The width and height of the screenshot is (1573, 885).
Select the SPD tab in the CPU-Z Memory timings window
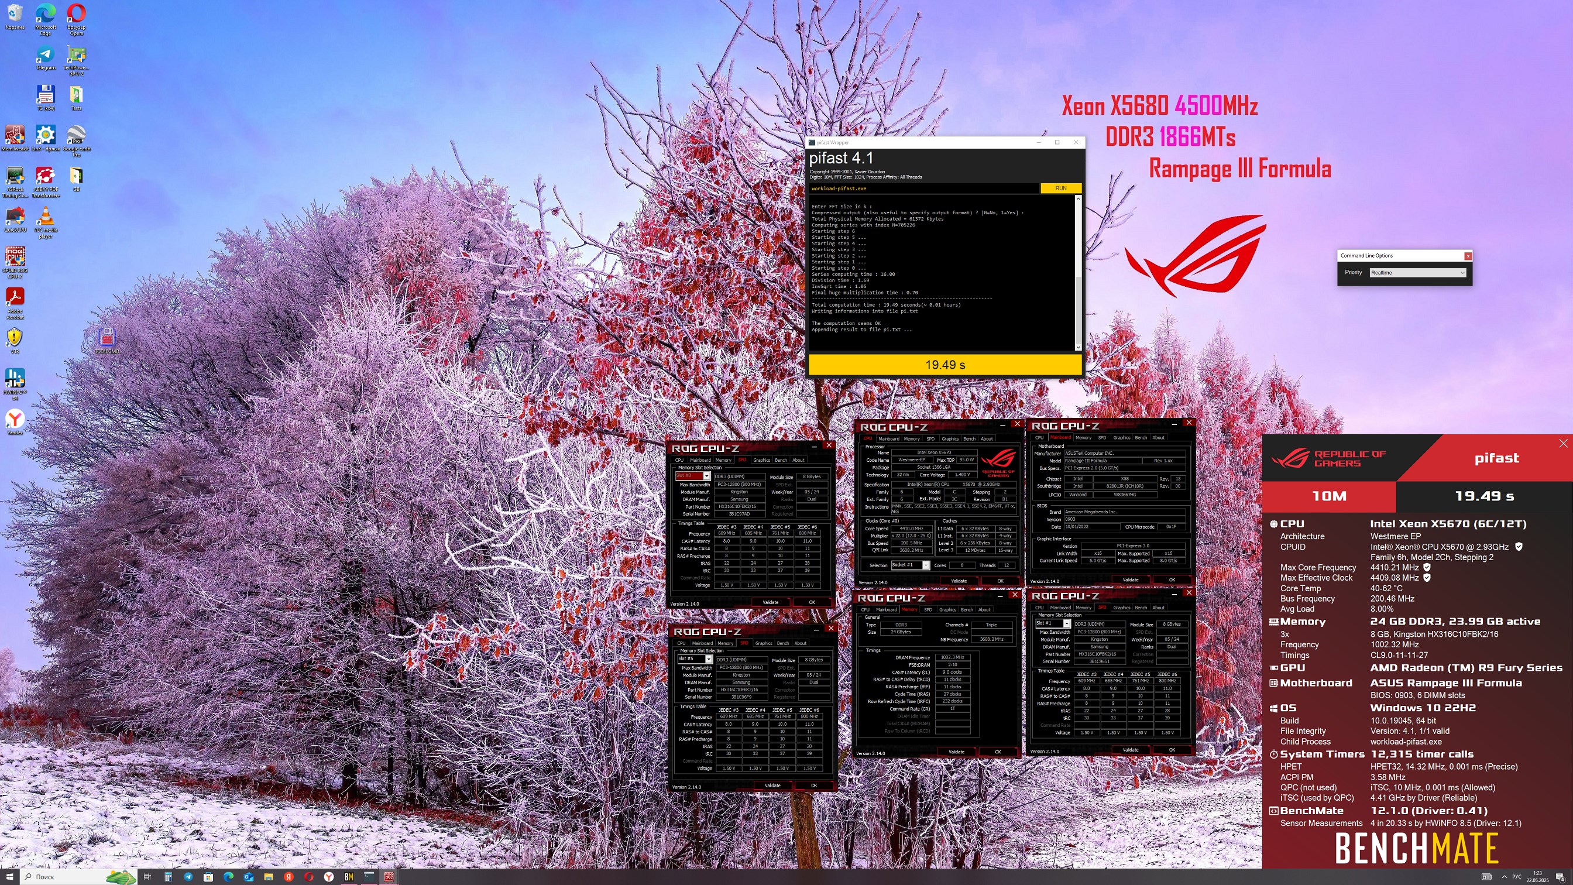pyautogui.click(x=928, y=609)
